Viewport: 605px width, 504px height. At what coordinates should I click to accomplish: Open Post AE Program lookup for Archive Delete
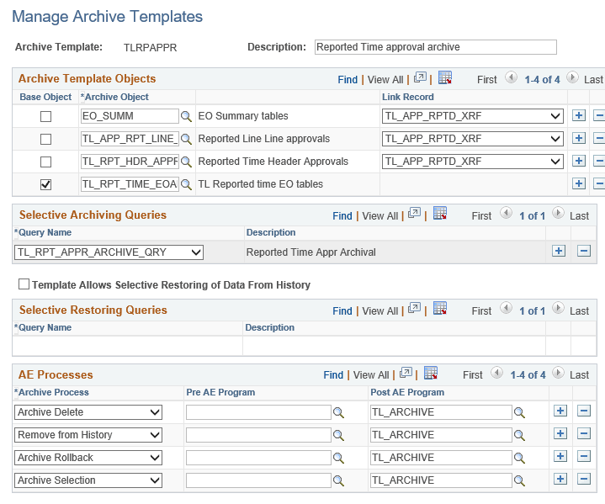pyautogui.click(x=519, y=412)
